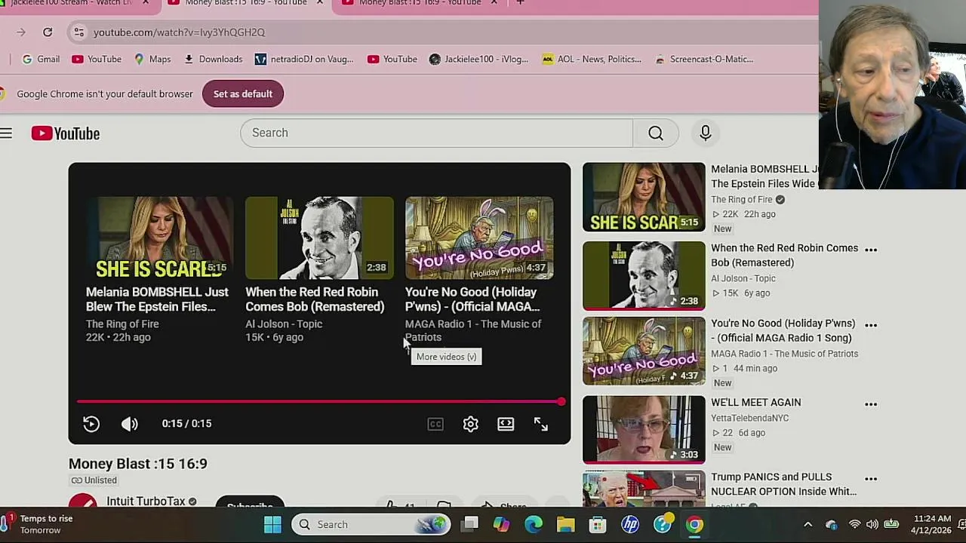Seek on the red video progress bar
The height and width of the screenshot is (543, 966).
(x=318, y=402)
